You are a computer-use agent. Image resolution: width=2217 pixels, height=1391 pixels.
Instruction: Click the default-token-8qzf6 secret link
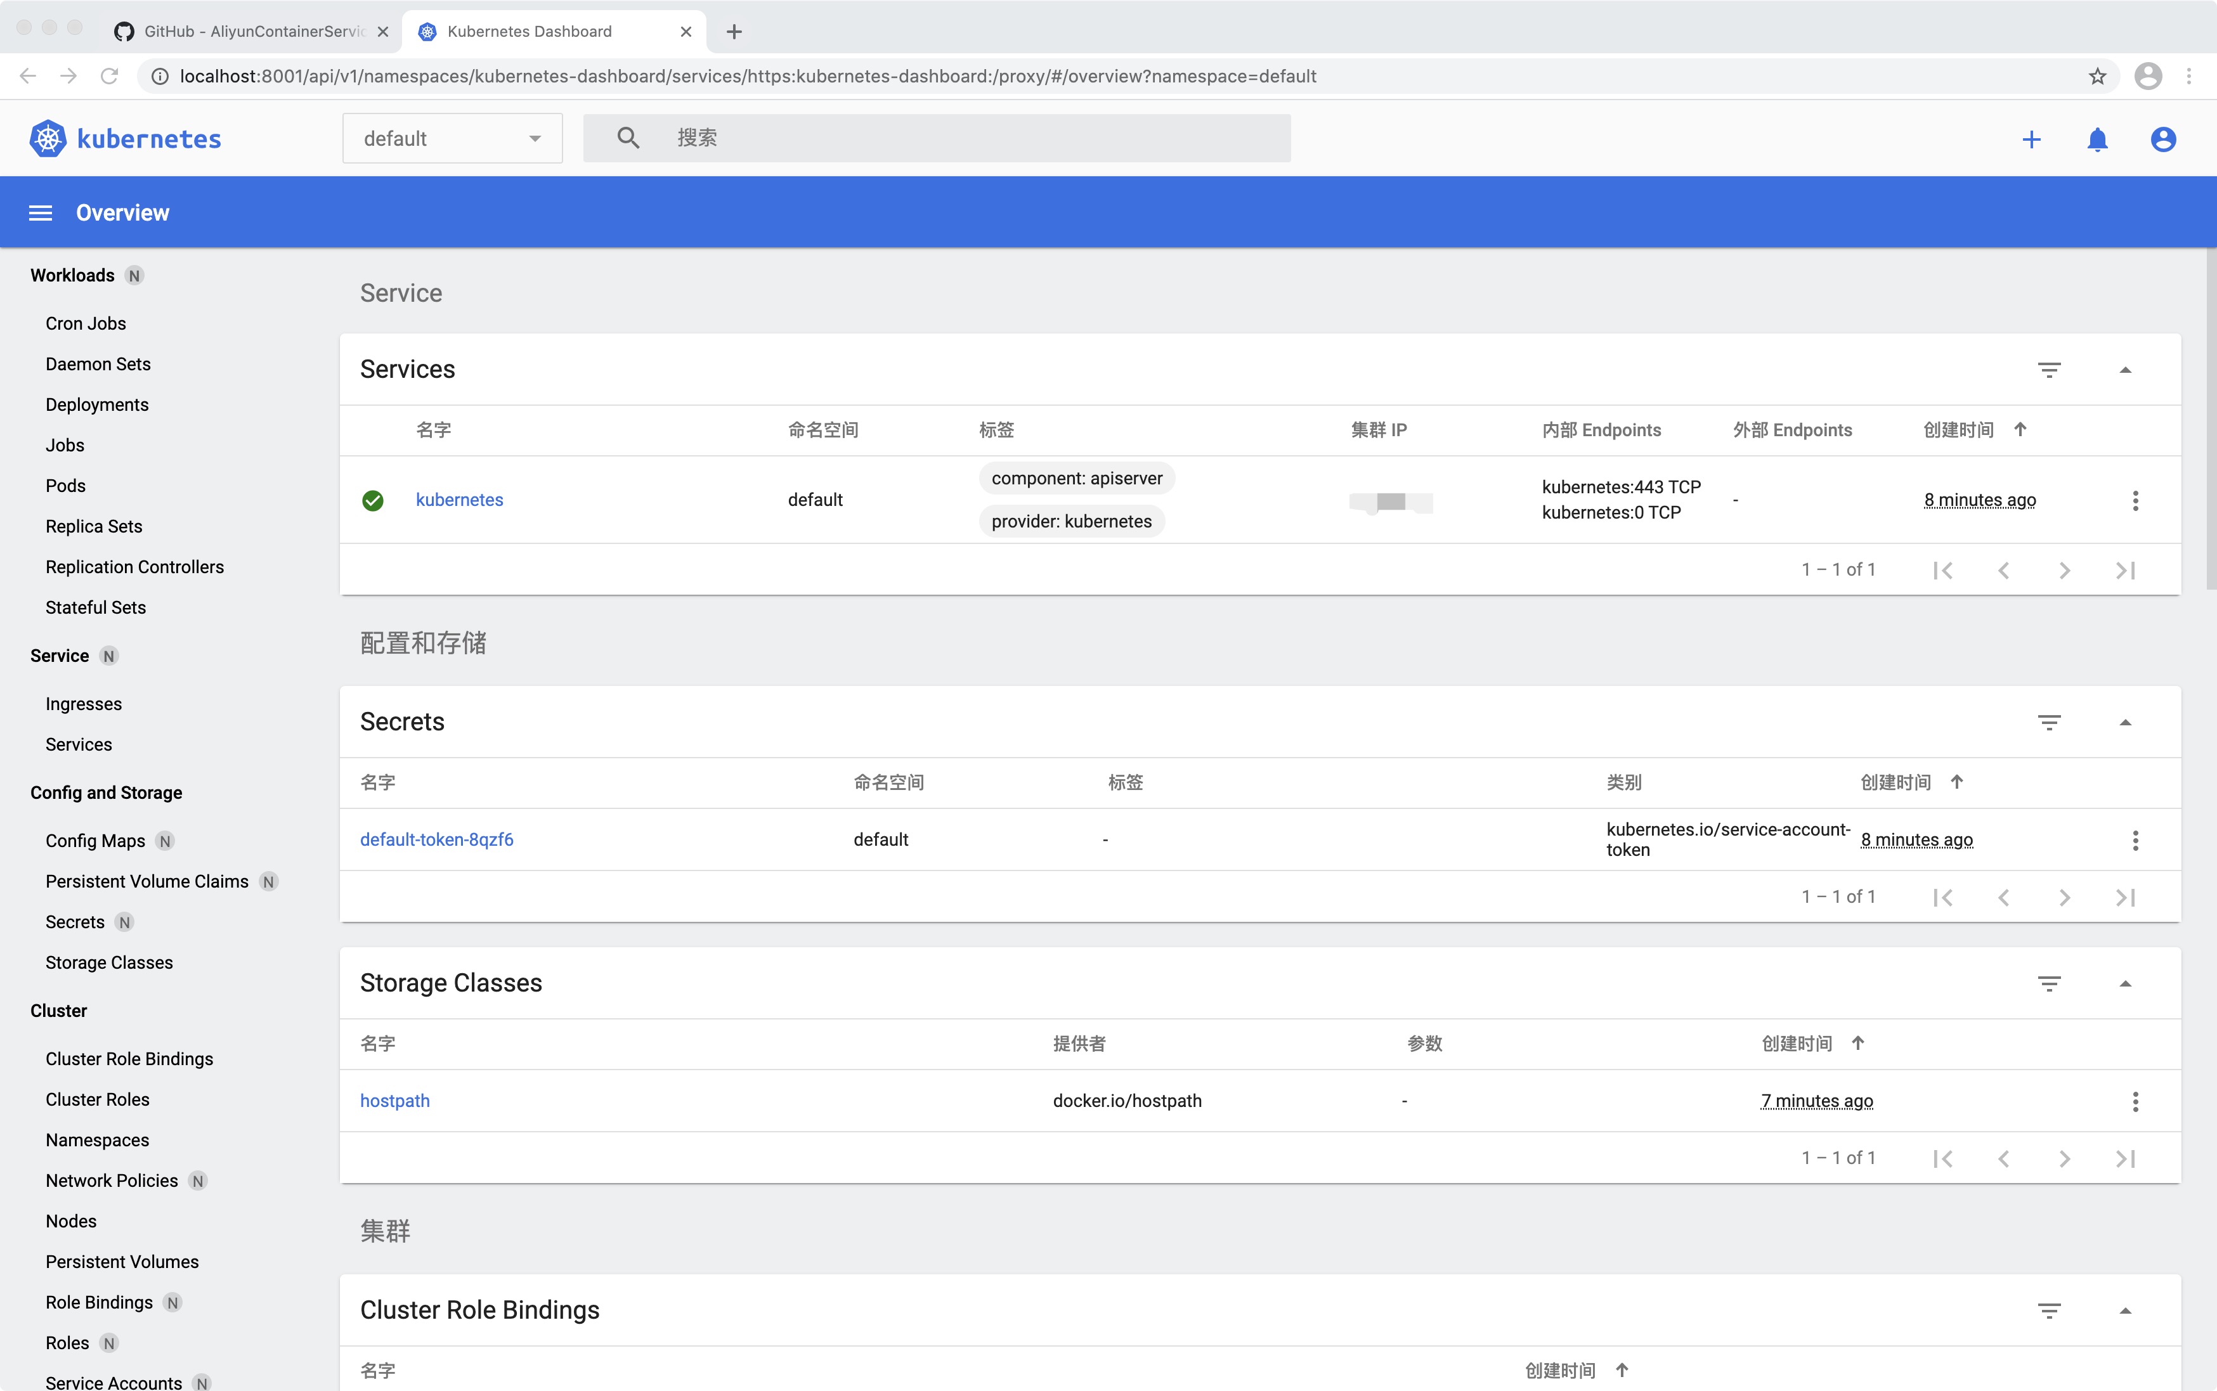pyautogui.click(x=436, y=838)
